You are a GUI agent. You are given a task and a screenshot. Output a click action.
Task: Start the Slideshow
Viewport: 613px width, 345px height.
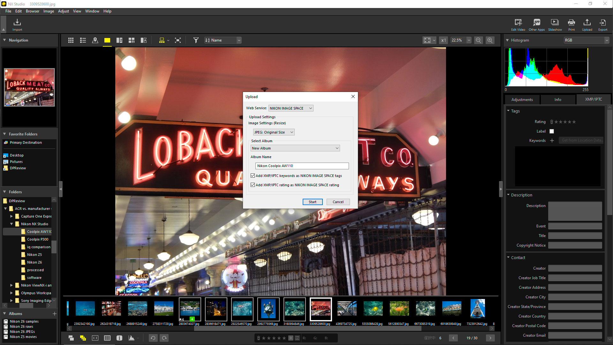[555, 25]
